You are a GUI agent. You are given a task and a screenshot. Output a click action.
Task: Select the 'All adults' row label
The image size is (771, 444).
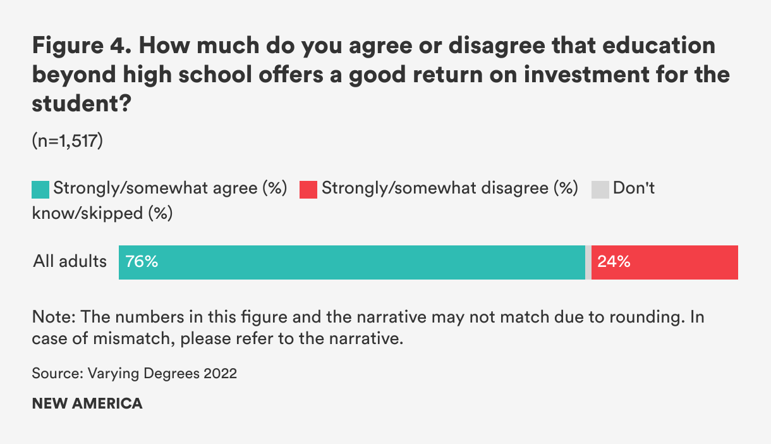[x=70, y=261]
